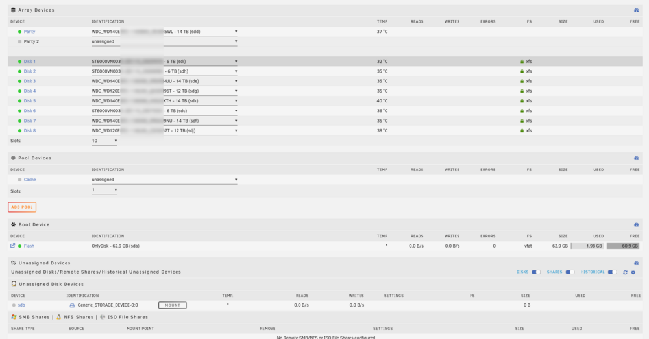Screen dimensions: 649x339
Task: Open the sdb device link
Action: tap(21, 305)
